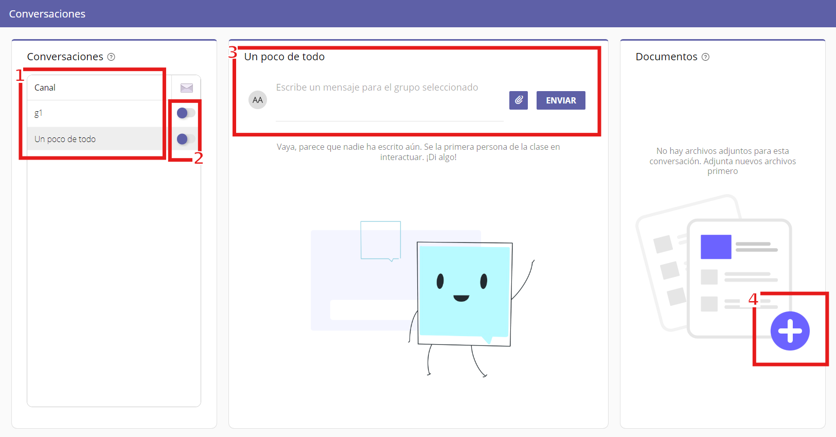Toggle notifications for Un poco de todo
836x437 pixels.
(x=185, y=139)
